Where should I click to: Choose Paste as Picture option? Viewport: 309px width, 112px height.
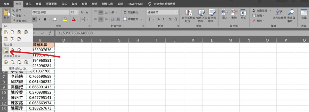(x=19, y=62)
